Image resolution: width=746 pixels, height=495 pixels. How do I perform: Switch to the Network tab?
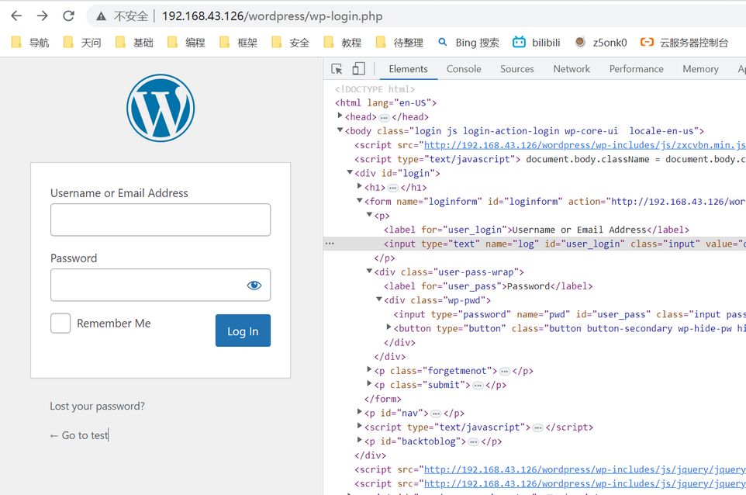click(x=572, y=69)
